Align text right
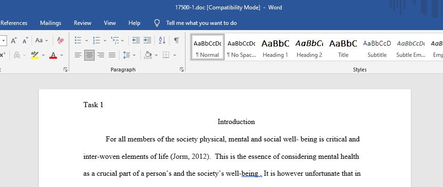This screenshot has width=443, height=187. click(101, 55)
